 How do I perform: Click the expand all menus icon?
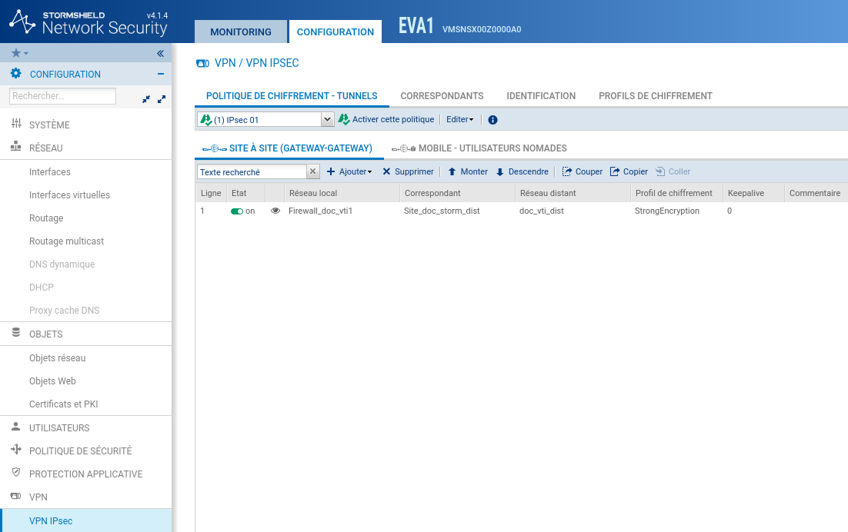[162, 99]
